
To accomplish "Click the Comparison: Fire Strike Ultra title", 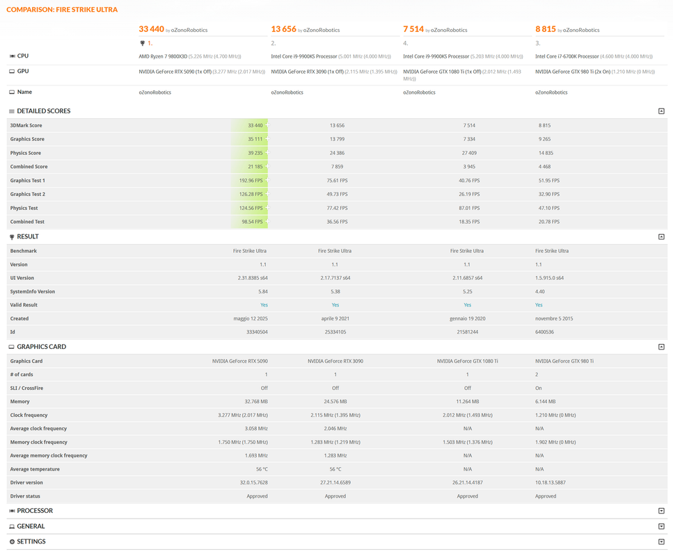I will 62,10.
